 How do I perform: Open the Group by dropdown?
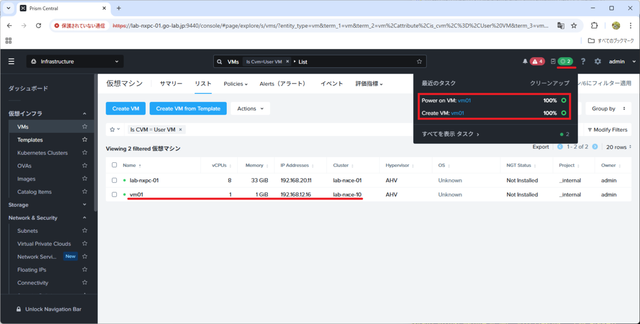607,108
